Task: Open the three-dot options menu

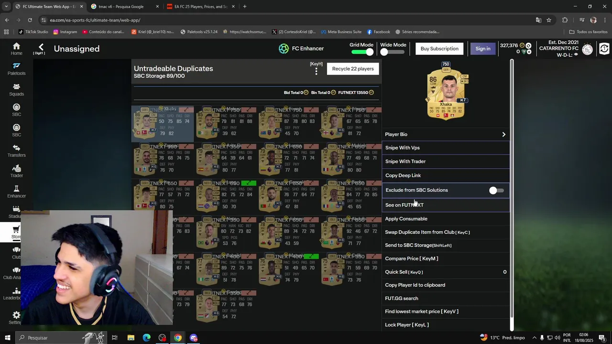Action: [x=316, y=71]
